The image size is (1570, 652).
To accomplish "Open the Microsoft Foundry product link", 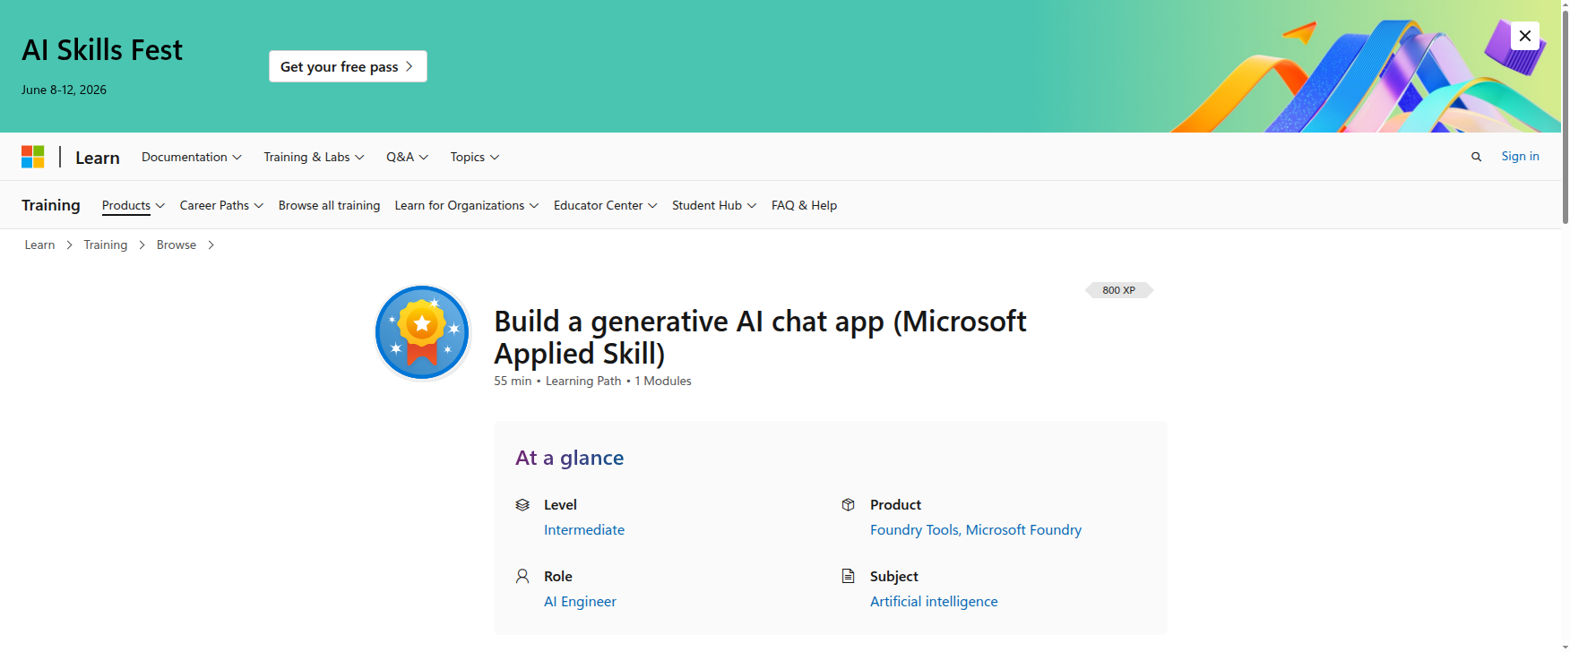I will (1023, 530).
